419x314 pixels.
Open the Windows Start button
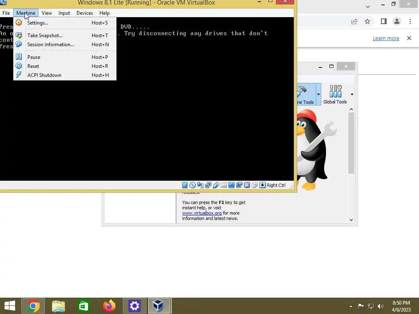pos(10,306)
